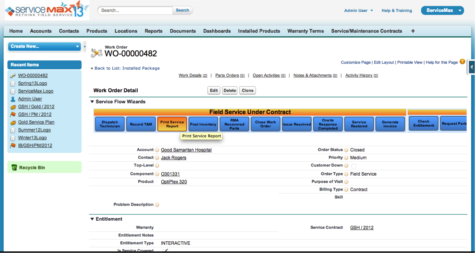Open the O301331 component link
Screen dimensions: 475x253
coord(170,174)
